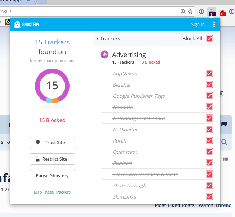The image size is (235, 217).
Task: Click the lock icon in Restrict Site
Action: coord(37,159)
